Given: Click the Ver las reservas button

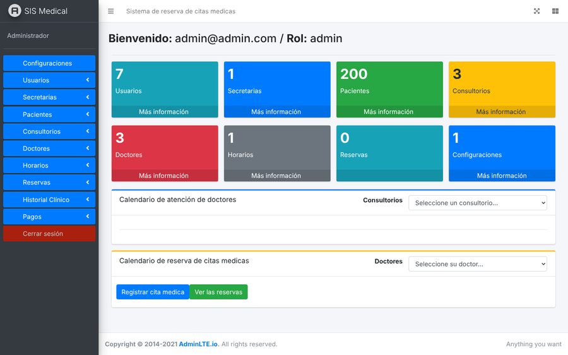Looking at the screenshot, I should click(x=218, y=292).
